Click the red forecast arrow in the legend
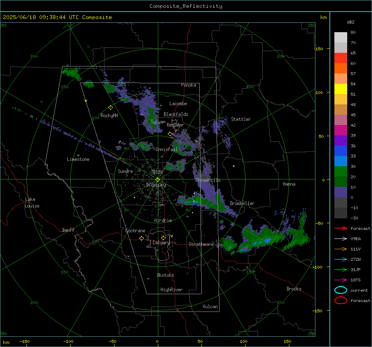372x347 pixels. 341,228
